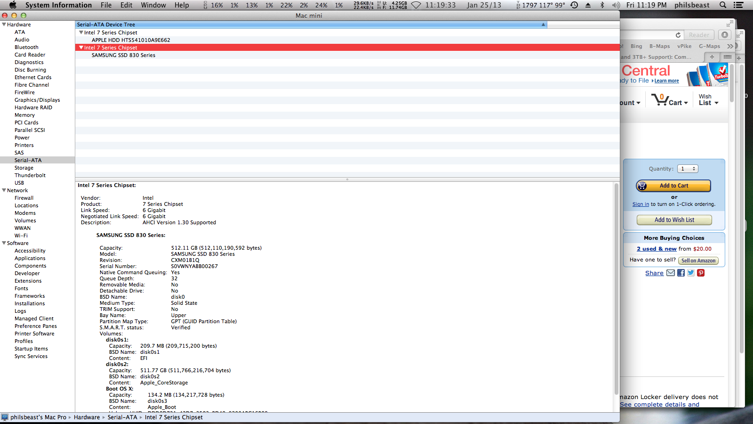This screenshot has width=753, height=424.
Task: Open the Apple menu
Action: (x=13, y=5)
